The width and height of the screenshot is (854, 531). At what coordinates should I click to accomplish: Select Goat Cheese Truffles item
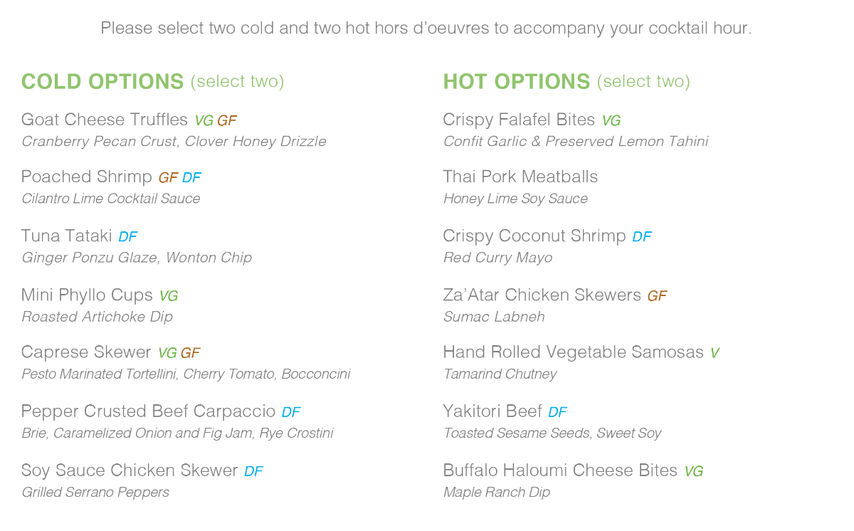[104, 120]
